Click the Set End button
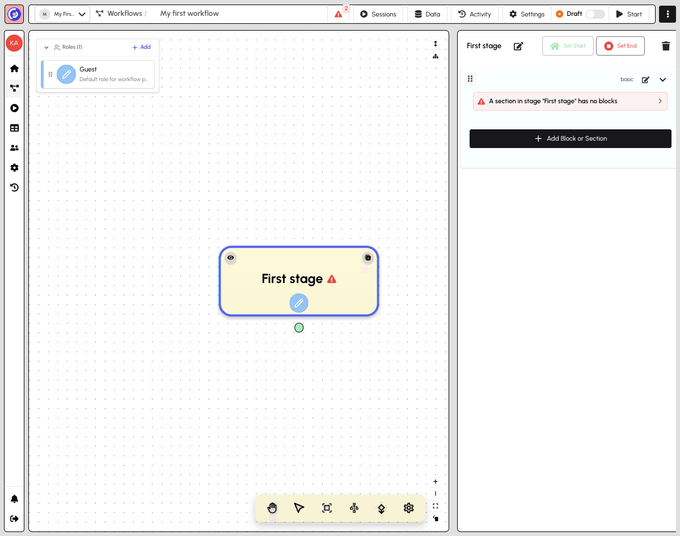Image resolution: width=680 pixels, height=536 pixels. [x=620, y=46]
